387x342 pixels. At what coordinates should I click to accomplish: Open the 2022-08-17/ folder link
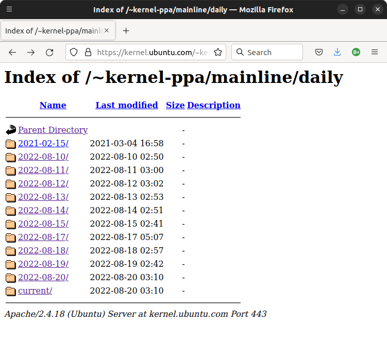(43, 237)
